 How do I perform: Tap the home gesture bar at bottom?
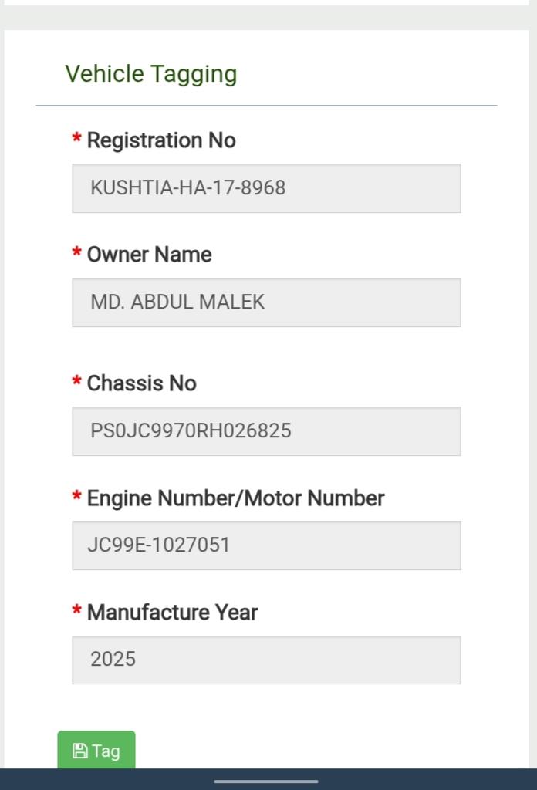pyautogui.click(x=266, y=782)
